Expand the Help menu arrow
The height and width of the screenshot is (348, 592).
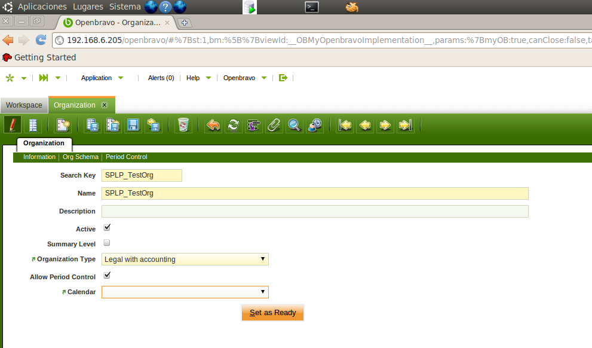coord(208,78)
